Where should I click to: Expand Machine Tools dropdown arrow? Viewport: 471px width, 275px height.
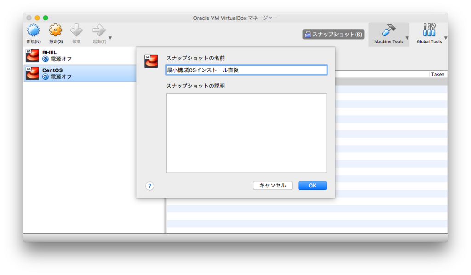(407, 38)
